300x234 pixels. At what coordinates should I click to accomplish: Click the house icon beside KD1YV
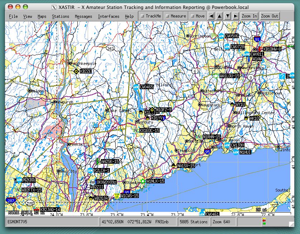click(x=147, y=118)
